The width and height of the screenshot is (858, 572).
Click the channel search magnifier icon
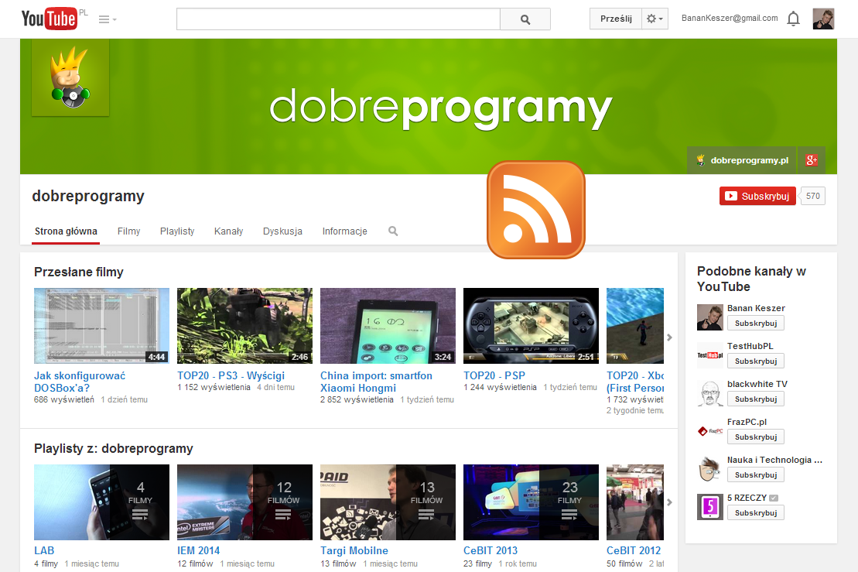point(393,231)
